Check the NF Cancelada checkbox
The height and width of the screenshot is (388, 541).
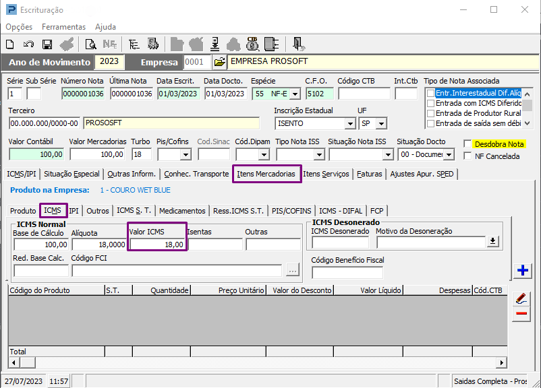(468, 156)
